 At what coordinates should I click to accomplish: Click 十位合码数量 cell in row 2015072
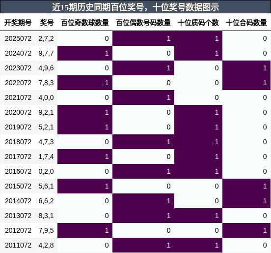coord(246,186)
